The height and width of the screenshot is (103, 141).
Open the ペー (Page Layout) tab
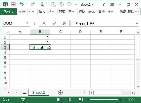click(x=51, y=12)
